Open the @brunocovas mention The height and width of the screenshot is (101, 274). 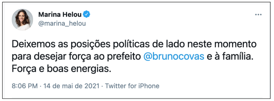tap(174, 57)
